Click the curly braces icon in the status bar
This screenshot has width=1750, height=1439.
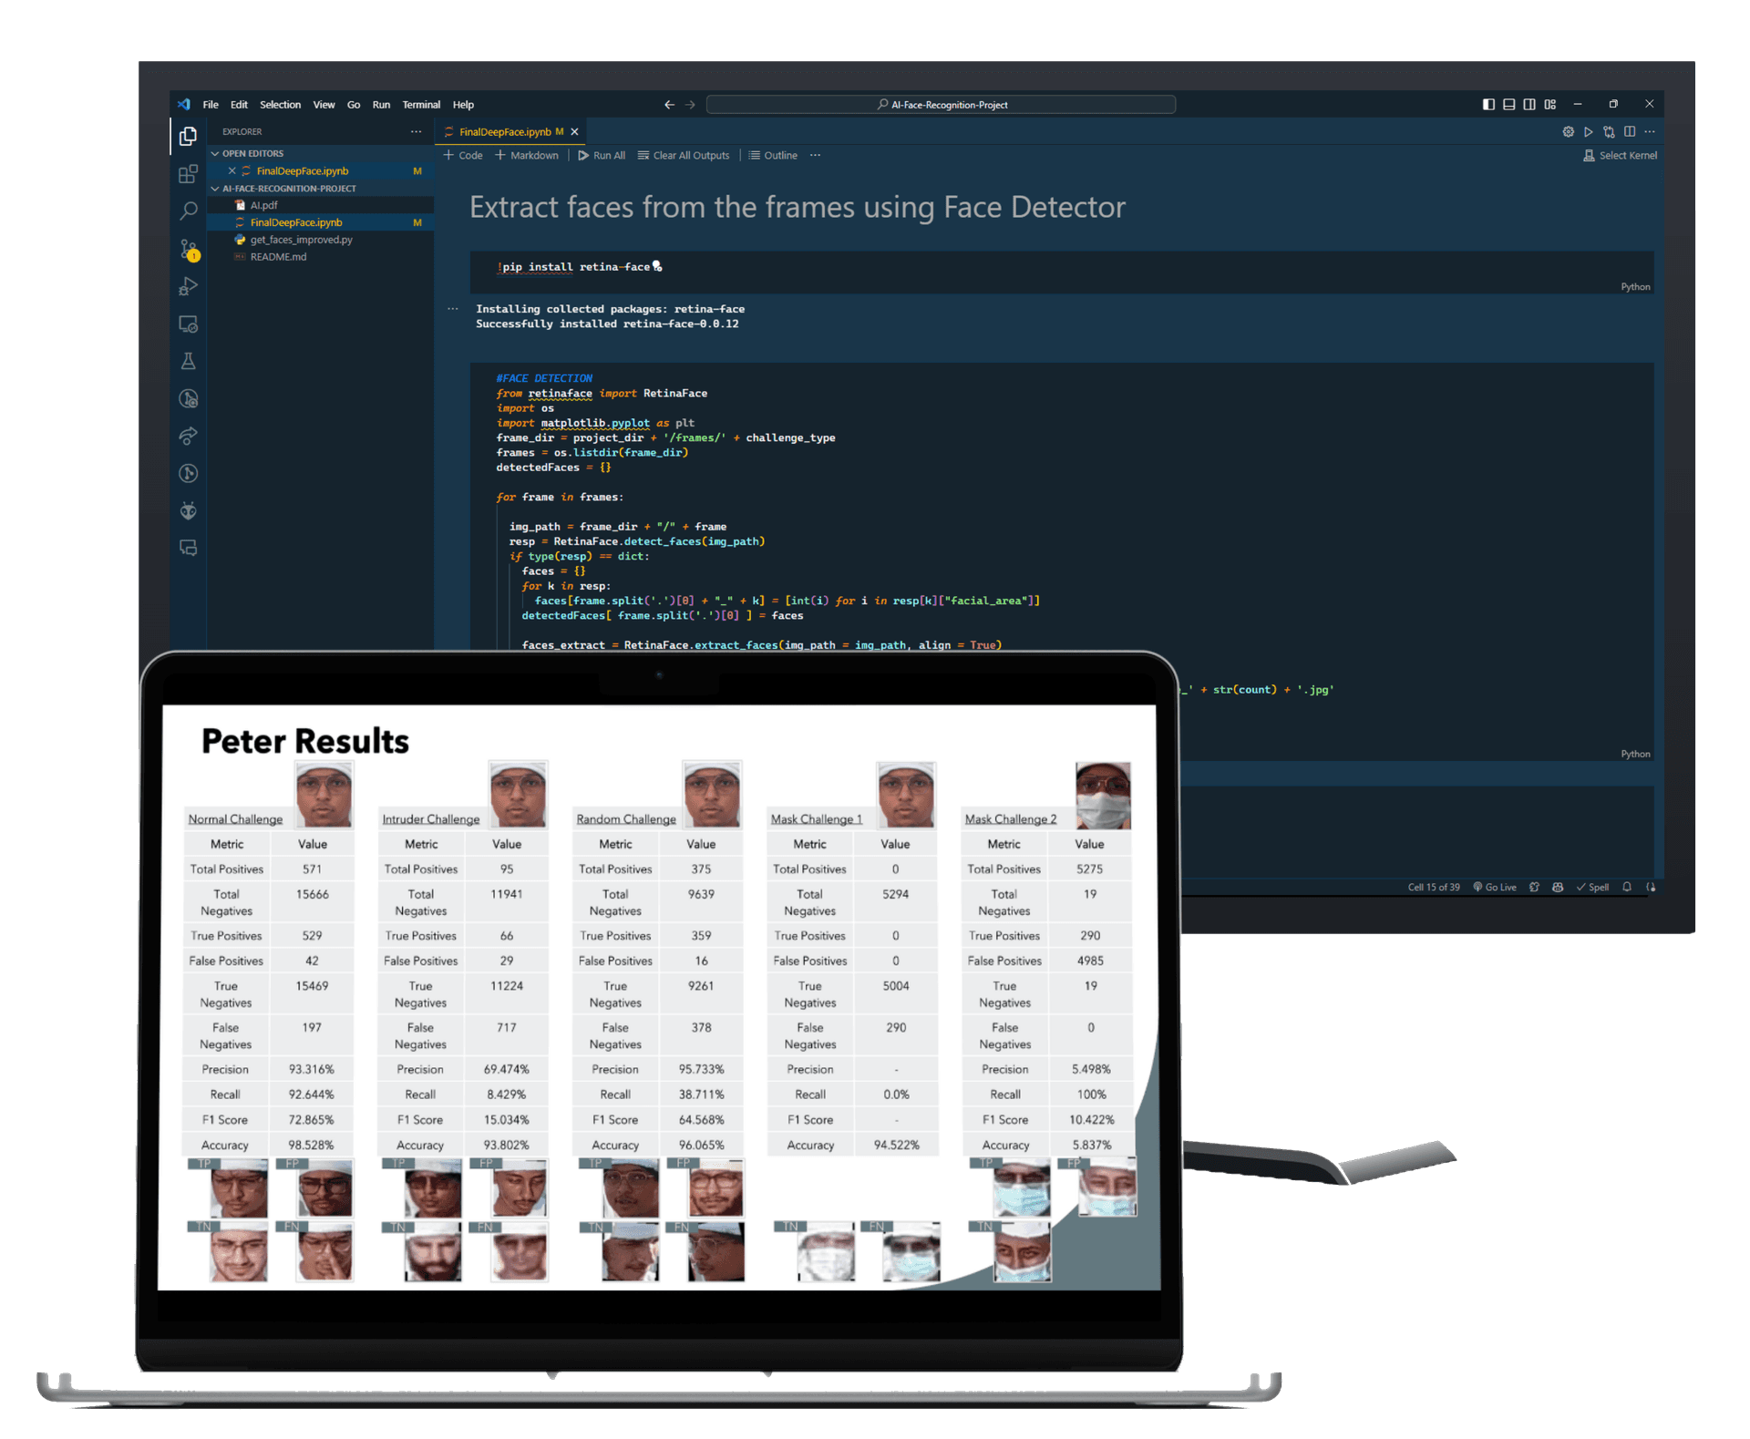point(1651,887)
